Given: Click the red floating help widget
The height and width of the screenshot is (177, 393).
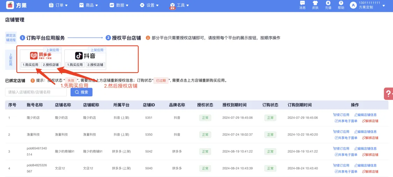Looking at the screenshot, I should pos(388,94).
